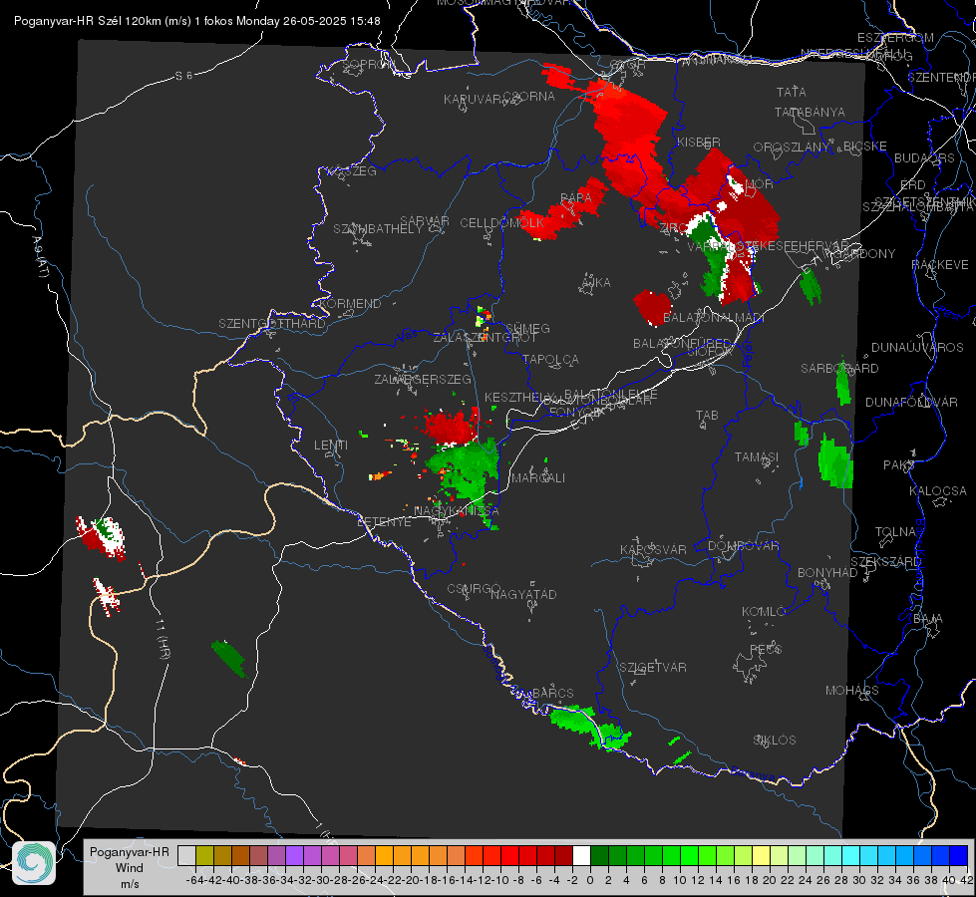
Task: Click the CELLDOMOLK city label
Action: (x=502, y=223)
